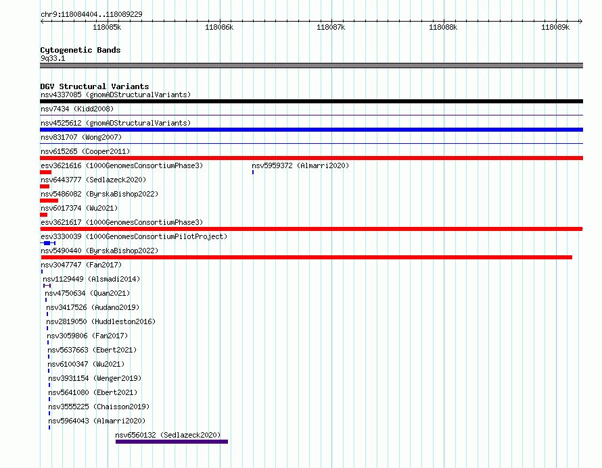Screen dimensions: 602x468
Task: Open nsv3047747 (Fan2017) label
Action: pos(81,265)
